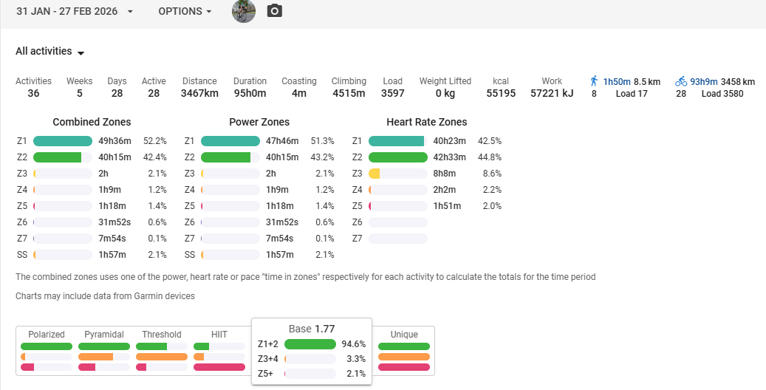766x390 pixels.
Task: Click the Load 3597 summary stat
Action: 392,87
